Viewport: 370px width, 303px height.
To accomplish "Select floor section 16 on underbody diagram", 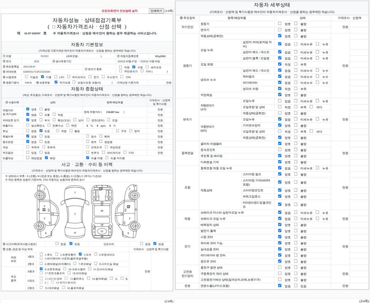I will pyautogui.click(x=102, y=211).
